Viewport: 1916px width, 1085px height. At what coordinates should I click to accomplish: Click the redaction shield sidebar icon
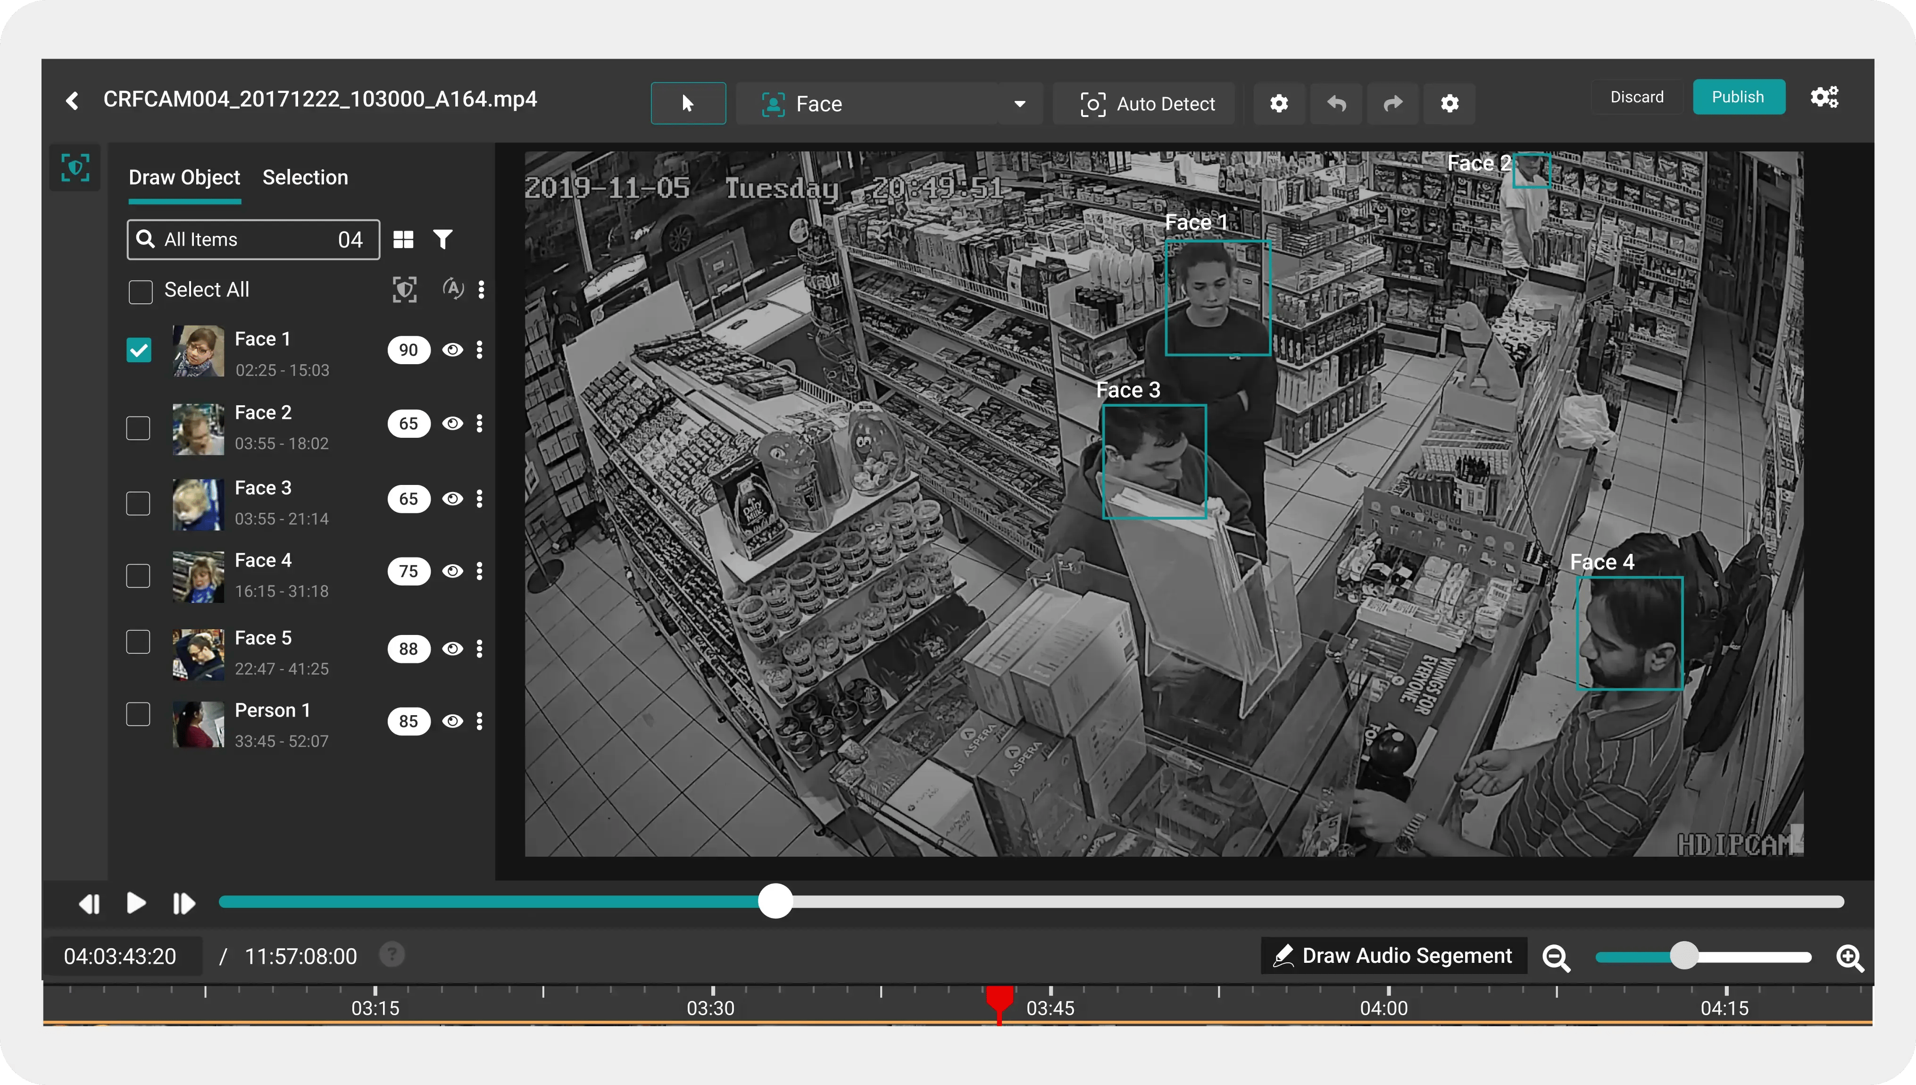pyautogui.click(x=75, y=167)
